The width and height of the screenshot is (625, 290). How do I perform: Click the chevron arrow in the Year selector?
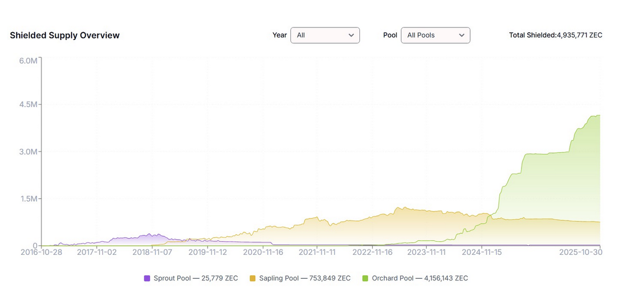[351, 35]
